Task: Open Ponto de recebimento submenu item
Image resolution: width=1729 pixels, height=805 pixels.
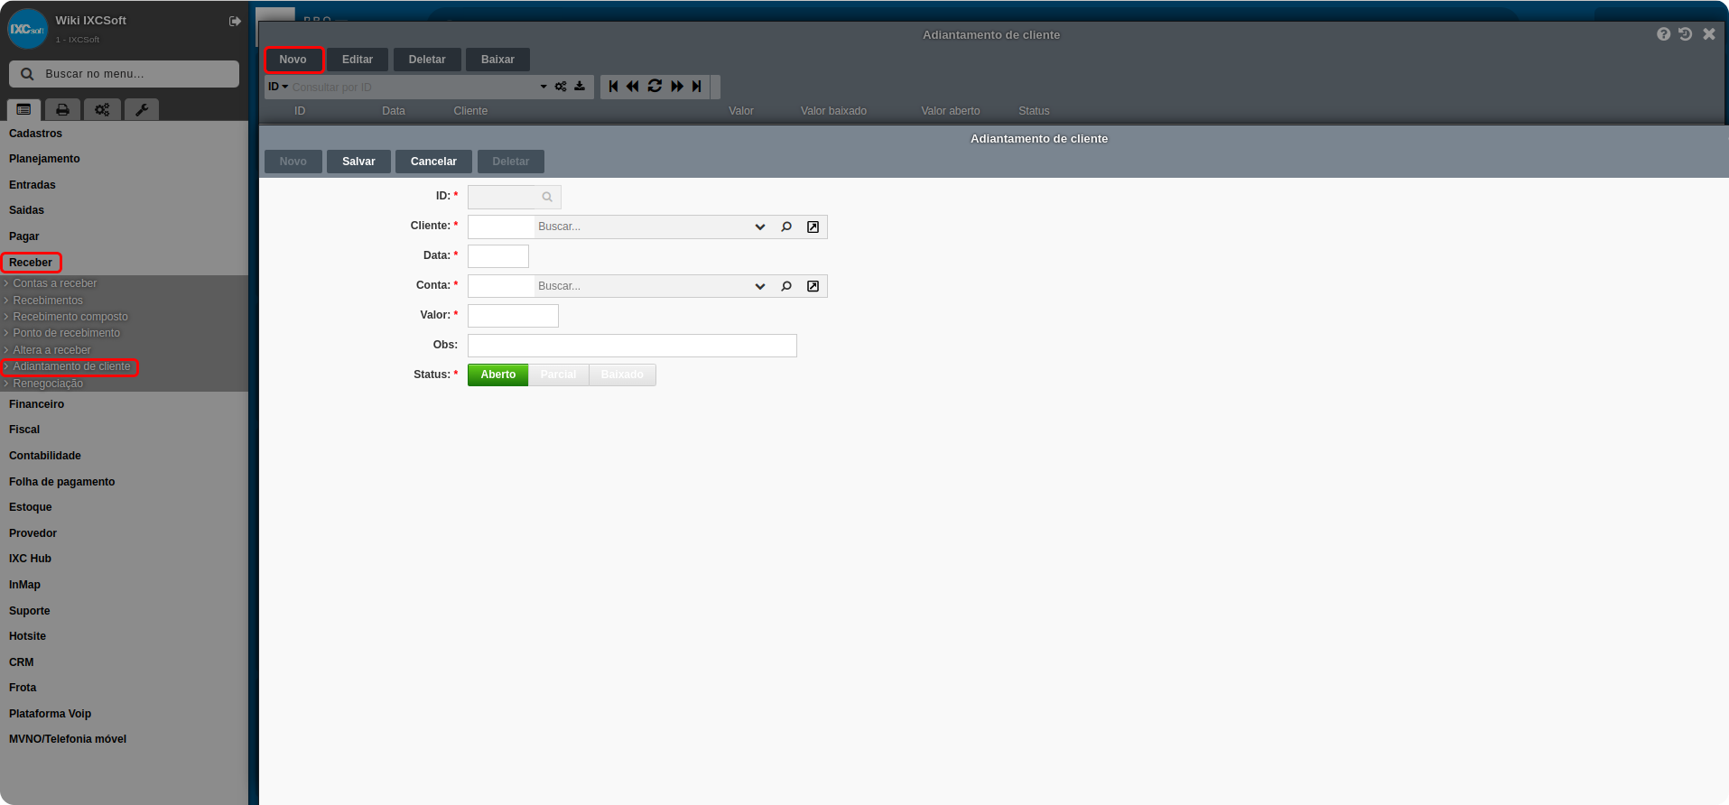Action: tap(67, 333)
